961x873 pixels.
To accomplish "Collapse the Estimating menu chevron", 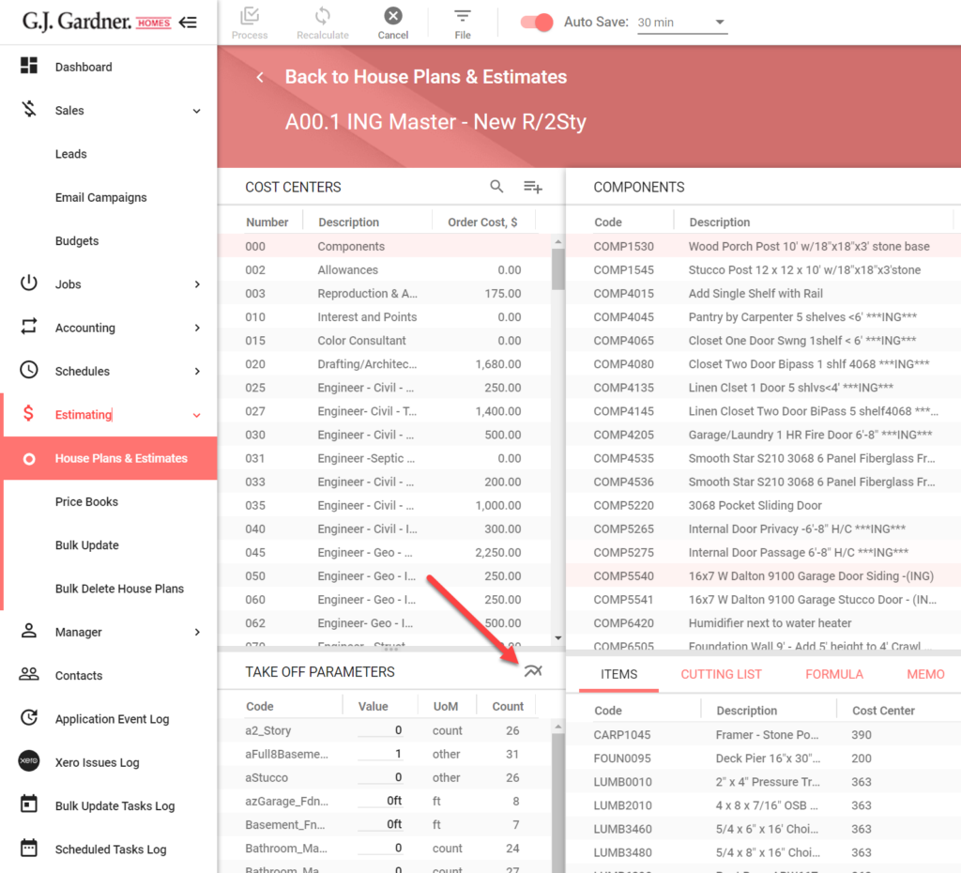I will pos(197,415).
